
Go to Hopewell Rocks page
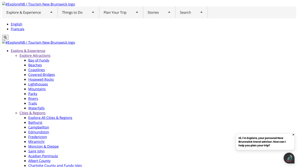[x=41, y=79]
